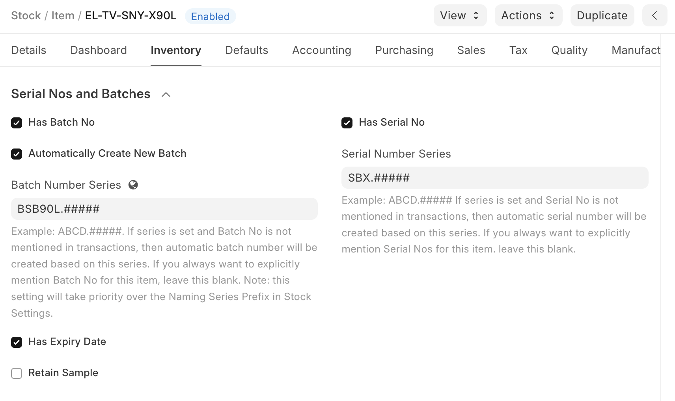Viewport: 675px width, 401px height.
Task: Open the Actions dropdown menu
Action: coord(528,16)
